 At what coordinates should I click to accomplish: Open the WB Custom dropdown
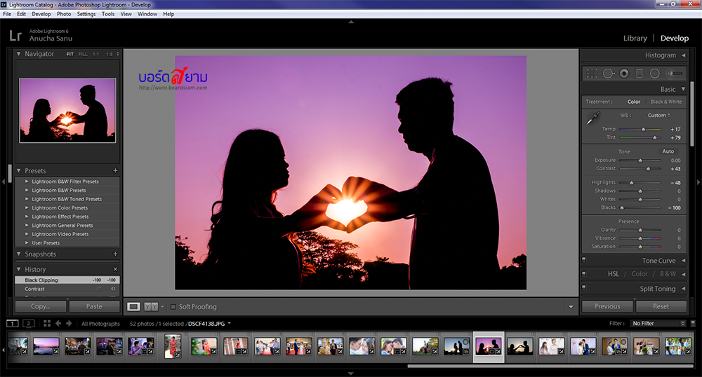click(x=658, y=115)
